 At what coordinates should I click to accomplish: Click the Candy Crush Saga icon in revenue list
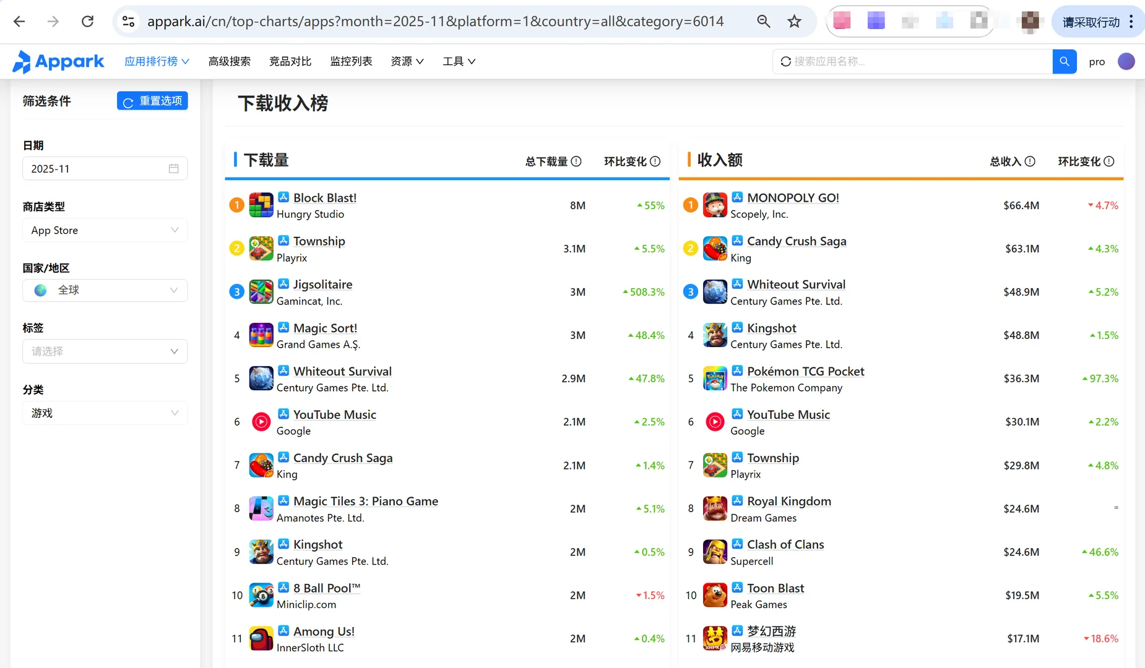tap(715, 248)
